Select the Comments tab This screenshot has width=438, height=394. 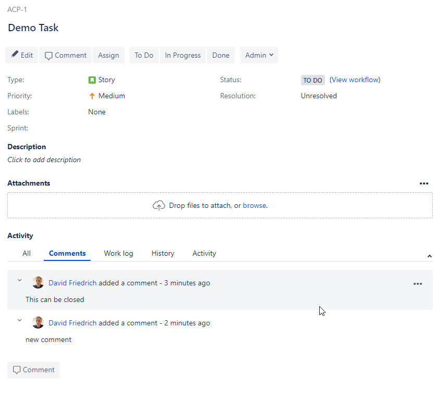pyautogui.click(x=67, y=253)
